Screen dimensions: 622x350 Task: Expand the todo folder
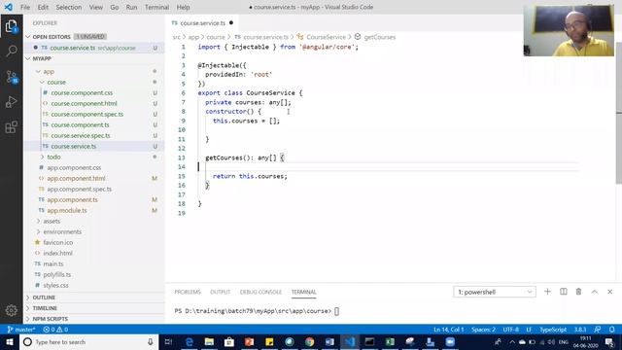[42, 157]
